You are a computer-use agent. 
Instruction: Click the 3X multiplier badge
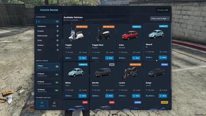pos(57,74)
